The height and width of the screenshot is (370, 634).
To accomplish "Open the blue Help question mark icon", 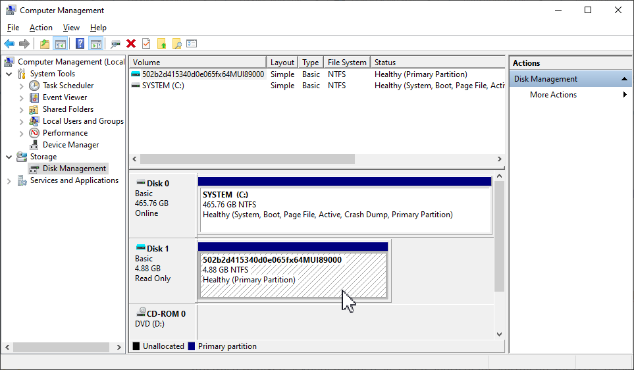I will pos(80,43).
